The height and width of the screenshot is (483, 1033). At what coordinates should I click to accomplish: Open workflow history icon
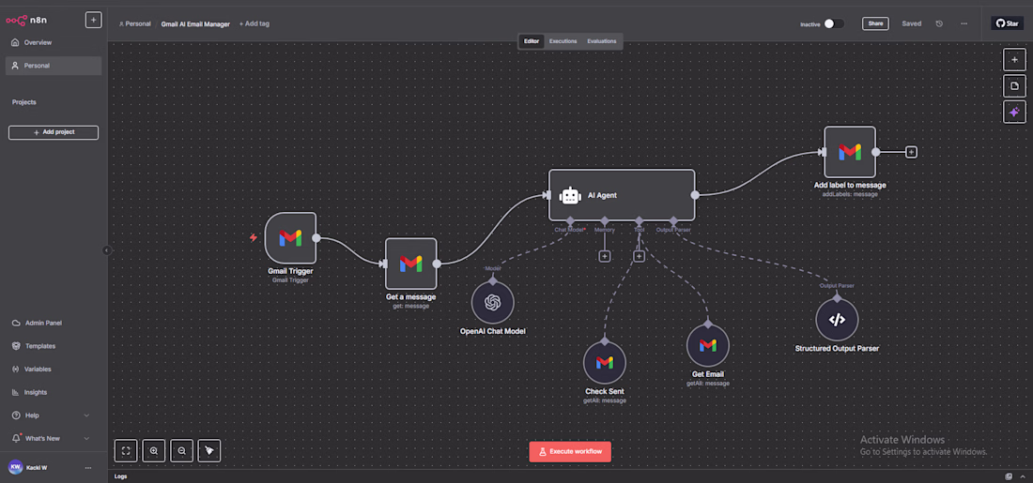click(939, 23)
